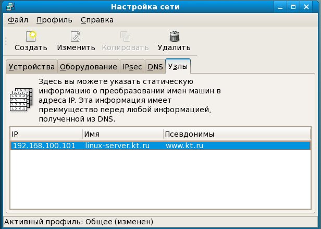Viewport: 321px width, 229px height.
Task: Click the Удалить trash can icon
Action: tap(175, 37)
